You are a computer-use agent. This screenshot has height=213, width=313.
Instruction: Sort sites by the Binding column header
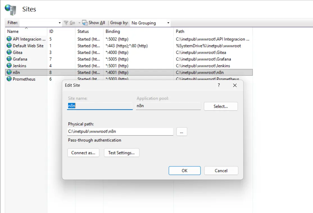tap(113, 31)
